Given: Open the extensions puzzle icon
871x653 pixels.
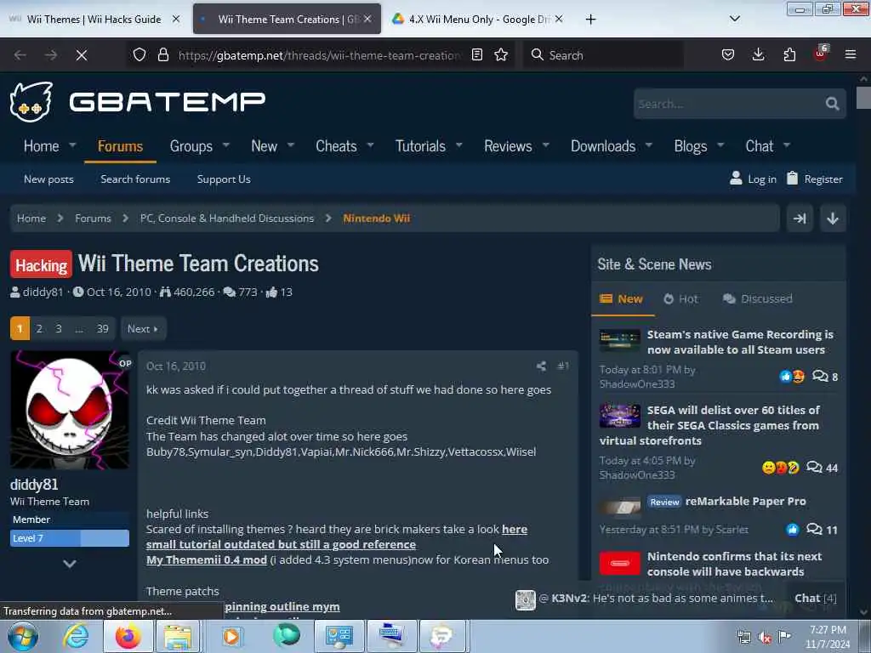Looking at the screenshot, I should [789, 54].
